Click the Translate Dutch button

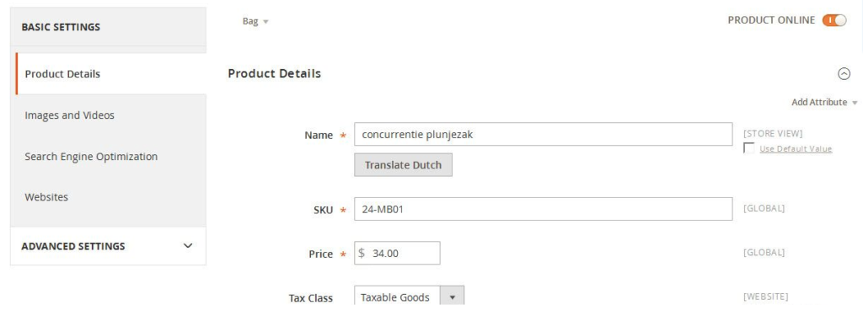(403, 164)
